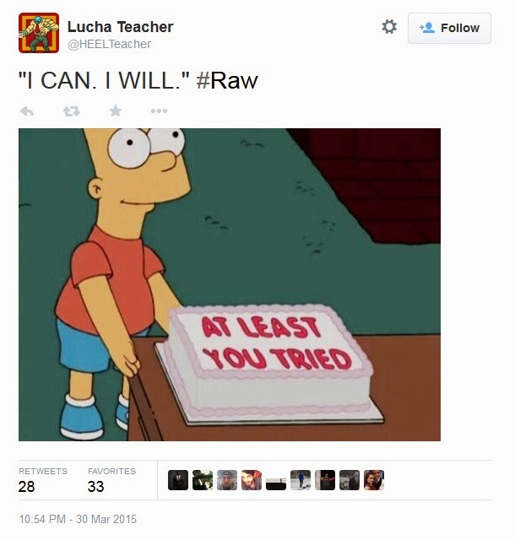Image resolution: width=515 pixels, height=540 pixels.
Task: Open the third liker avatar in cap
Action: [227, 480]
